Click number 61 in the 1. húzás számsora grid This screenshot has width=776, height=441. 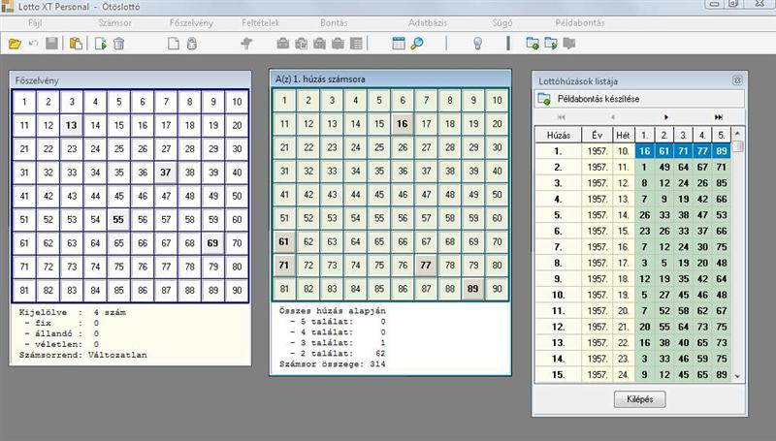tap(284, 241)
